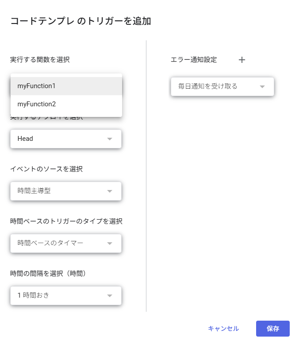Expand the 時間ベースのタイマー trigger type dropdown

coord(65,243)
